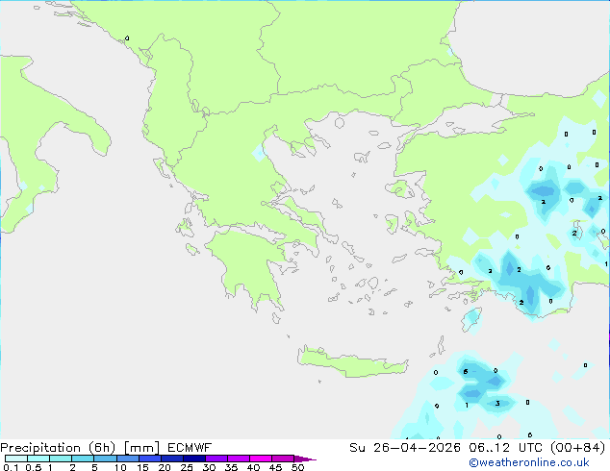Click the '3' precipitation value southeast of Crete
Viewport: 610px width, 471px height.
[x=497, y=404]
